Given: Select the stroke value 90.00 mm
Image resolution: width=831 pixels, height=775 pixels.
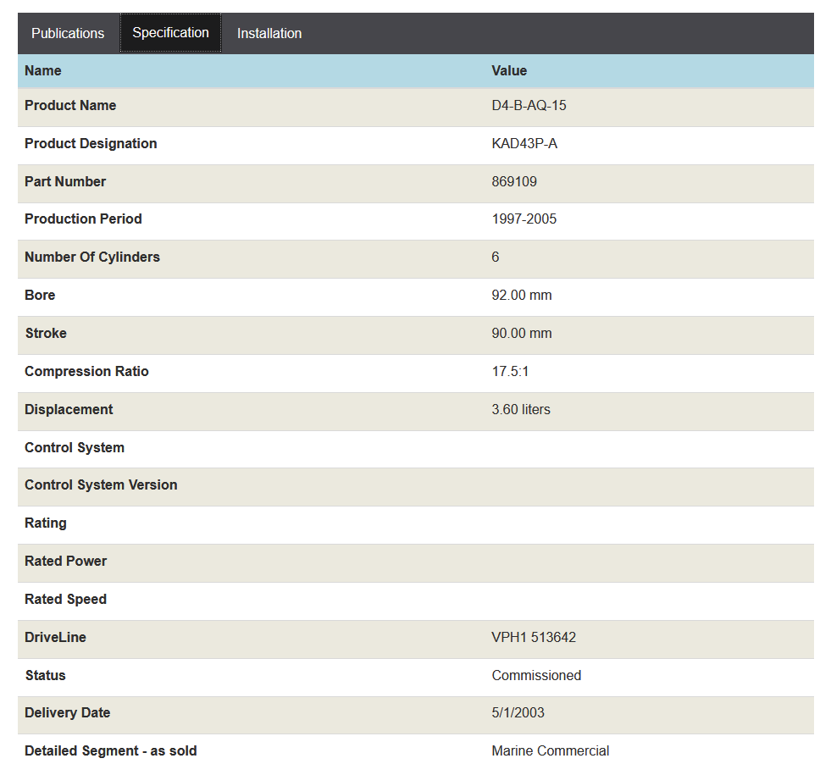Looking at the screenshot, I should (x=522, y=334).
